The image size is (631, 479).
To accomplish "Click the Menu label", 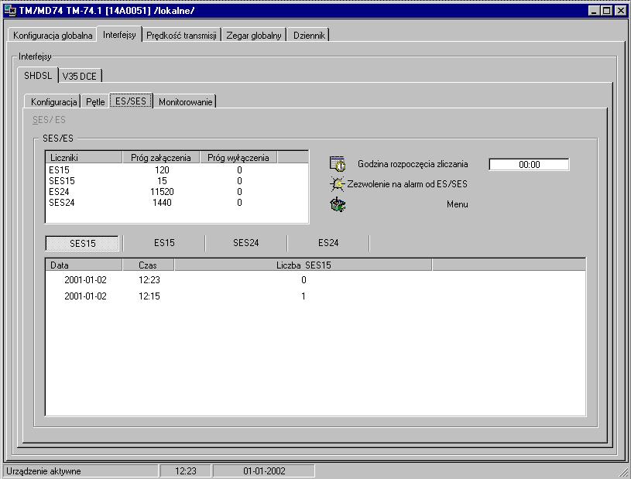I will (x=457, y=204).
